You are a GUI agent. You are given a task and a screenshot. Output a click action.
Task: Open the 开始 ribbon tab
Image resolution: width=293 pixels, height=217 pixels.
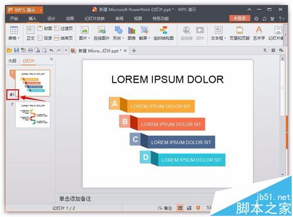14,19
